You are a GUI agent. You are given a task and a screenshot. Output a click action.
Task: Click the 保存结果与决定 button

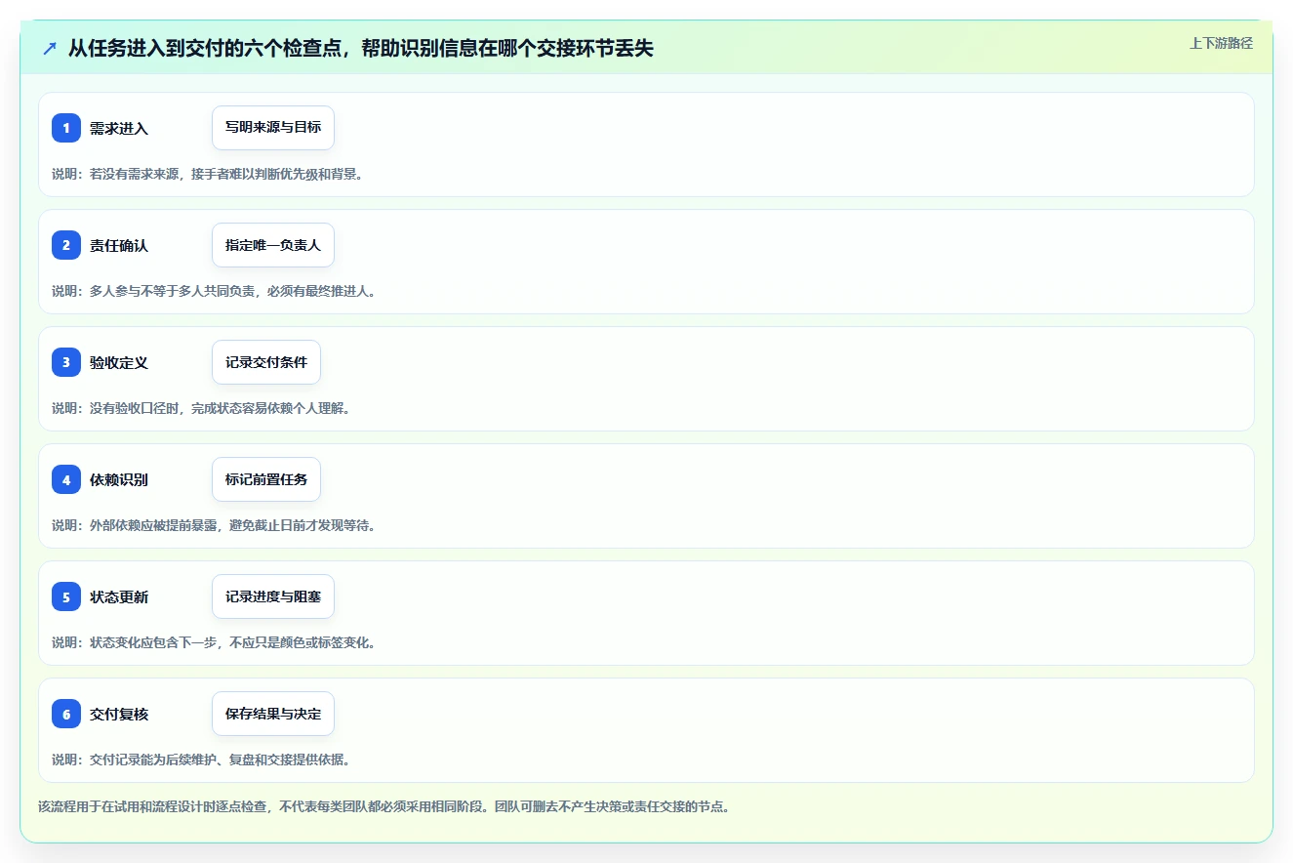(x=273, y=714)
